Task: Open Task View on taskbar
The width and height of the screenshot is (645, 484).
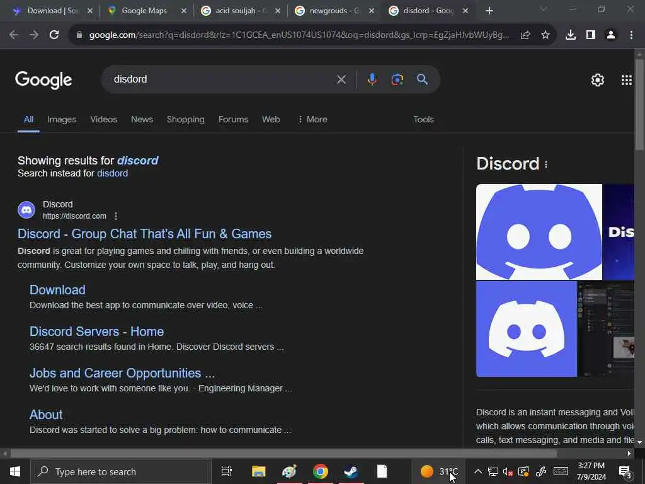Action: [226, 471]
